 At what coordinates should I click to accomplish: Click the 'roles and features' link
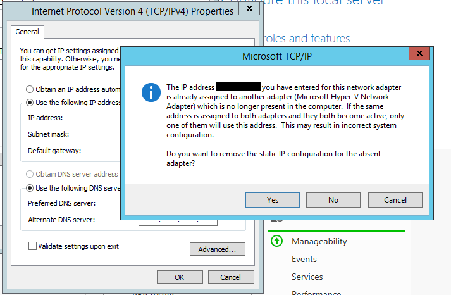tap(307, 38)
